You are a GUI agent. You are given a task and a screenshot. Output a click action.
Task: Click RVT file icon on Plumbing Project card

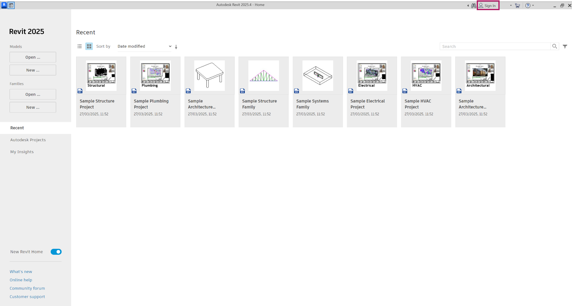(x=134, y=91)
